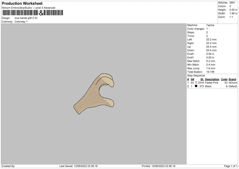
Task: Click the Stitches value 2691
Action: tap(232, 3)
